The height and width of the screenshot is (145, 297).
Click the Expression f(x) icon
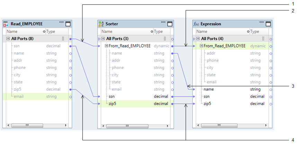pos(196,24)
